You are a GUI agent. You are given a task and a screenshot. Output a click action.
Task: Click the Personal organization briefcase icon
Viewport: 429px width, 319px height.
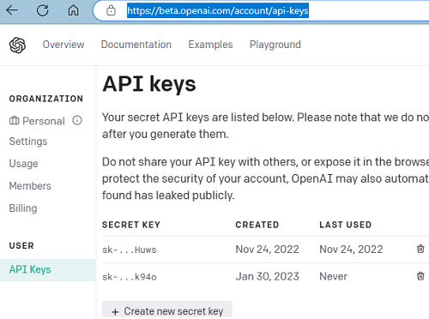[x=15, y=121]
